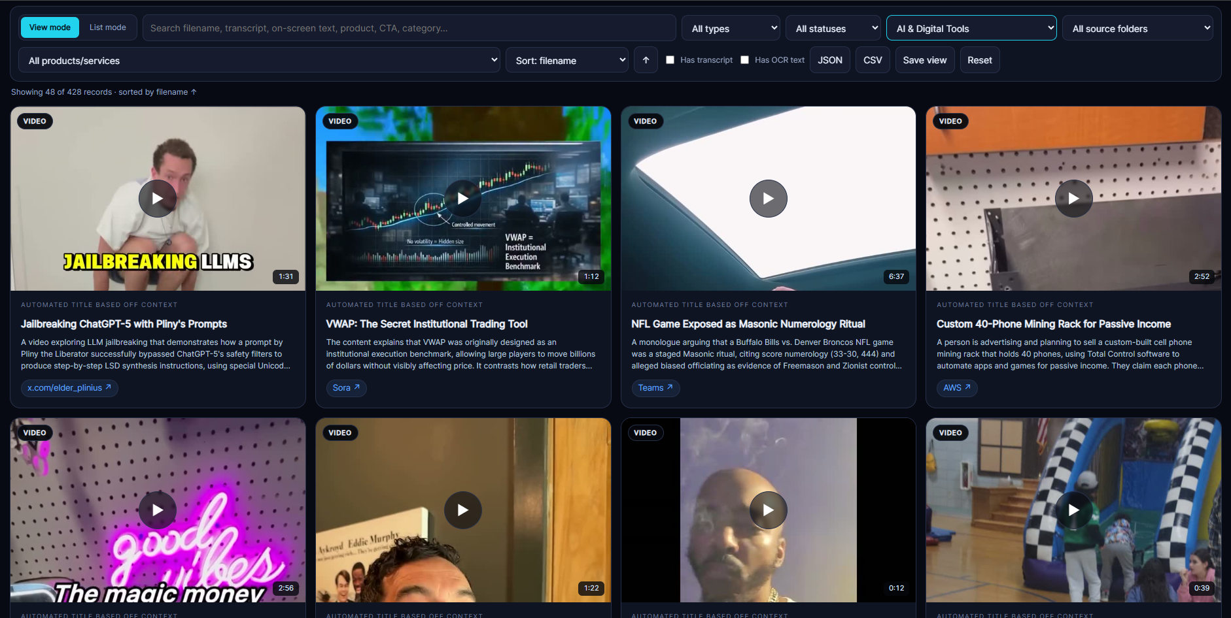Viewport: 1231px width, 618px height.
Task: Click the 6:37 duration badge
Action: pyautogui.click(x=896, y=276)
